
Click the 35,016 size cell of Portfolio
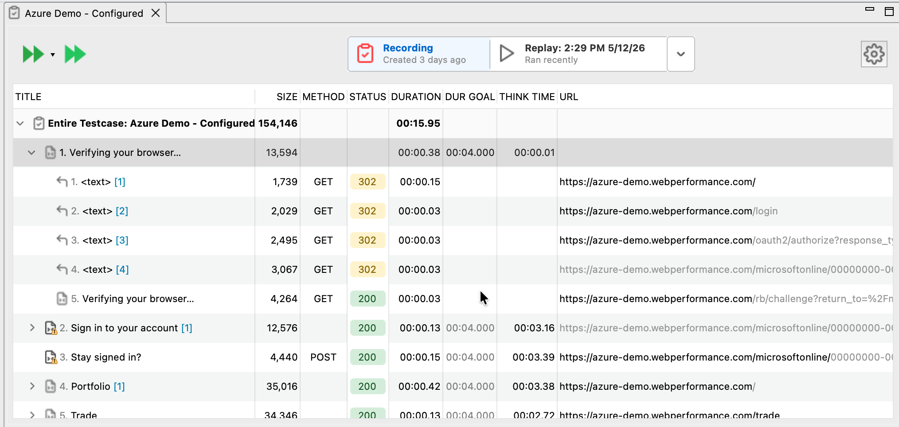(x=282, y=387)
